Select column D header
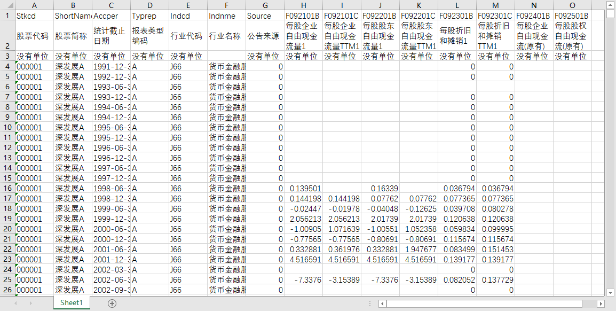Viewport: 616px width, 311px height. tap(149, 5)
